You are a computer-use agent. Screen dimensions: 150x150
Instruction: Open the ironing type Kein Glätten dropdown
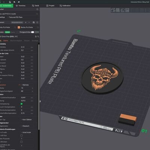27,120
